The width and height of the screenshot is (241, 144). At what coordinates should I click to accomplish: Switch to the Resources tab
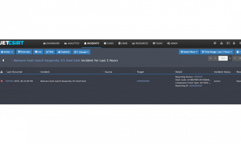coord(140,44)
